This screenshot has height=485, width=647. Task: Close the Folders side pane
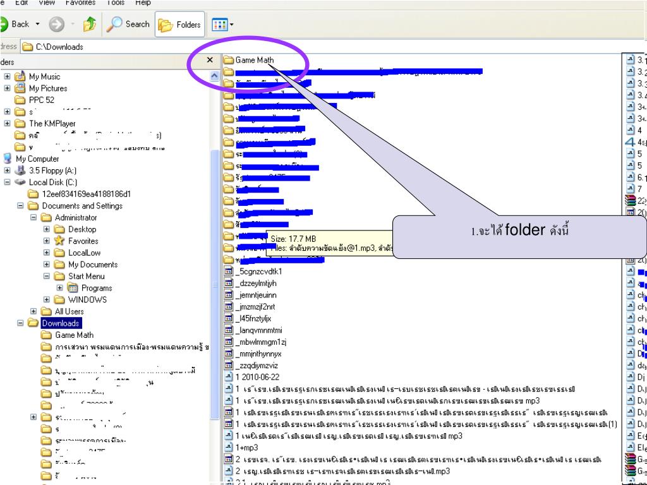(210, 60)
